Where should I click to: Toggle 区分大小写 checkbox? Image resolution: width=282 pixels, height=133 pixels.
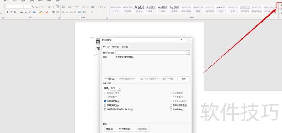tap(105, 93)
